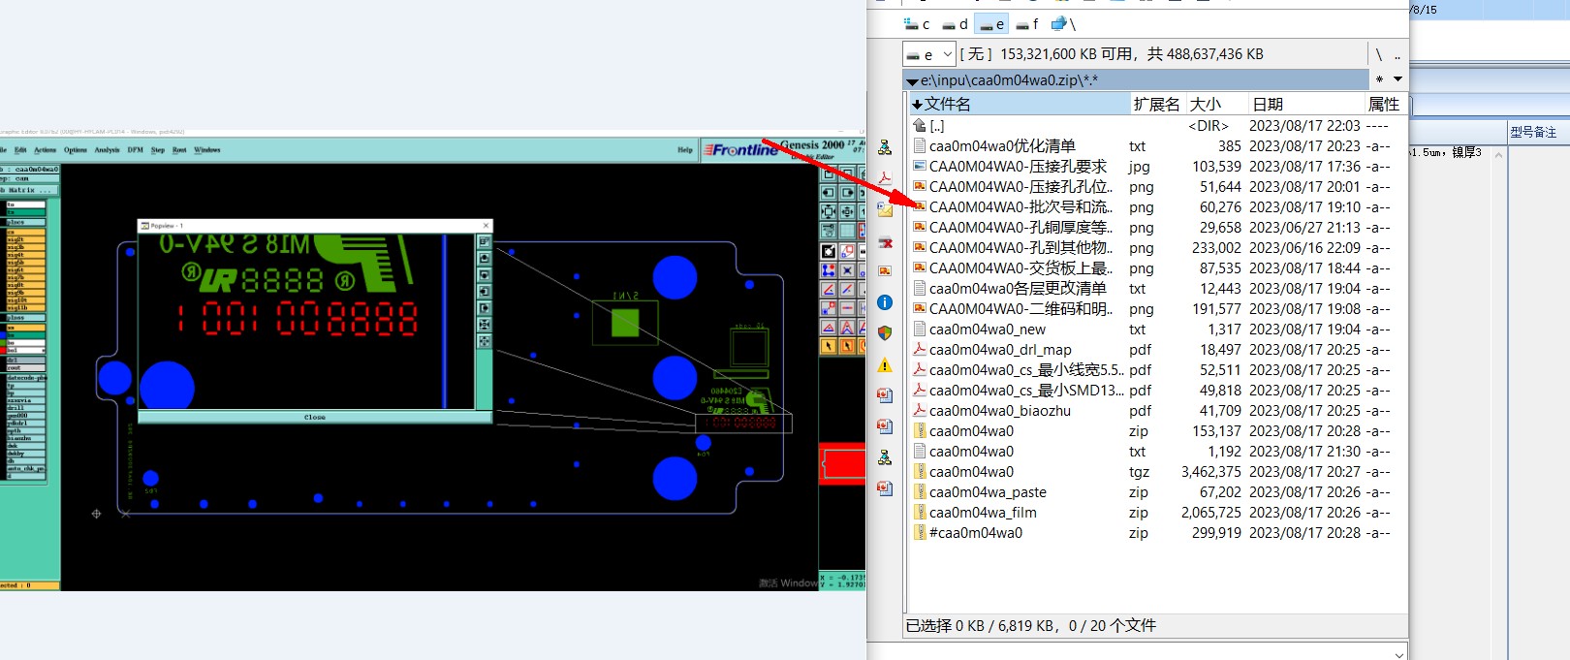The width and height of the screenshot is (1570, 660).
Task: Open the drive selection combo box showing e
Action: (x=928, y=54)
